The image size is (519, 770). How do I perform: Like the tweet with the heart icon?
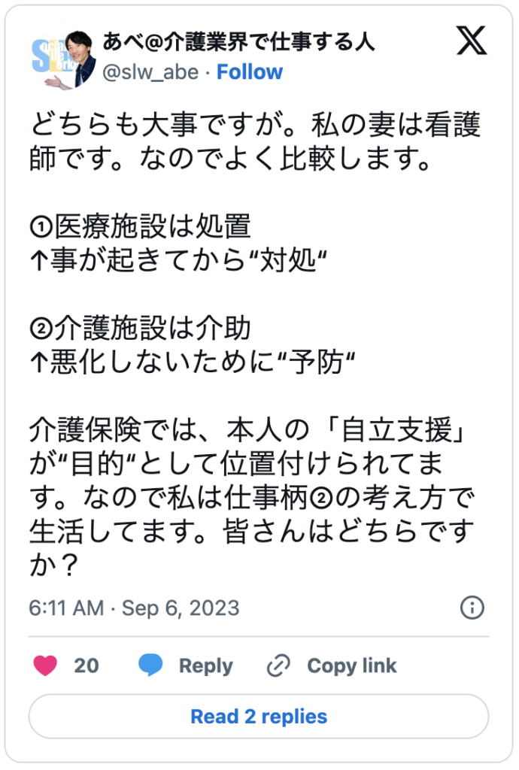[46, 665]
